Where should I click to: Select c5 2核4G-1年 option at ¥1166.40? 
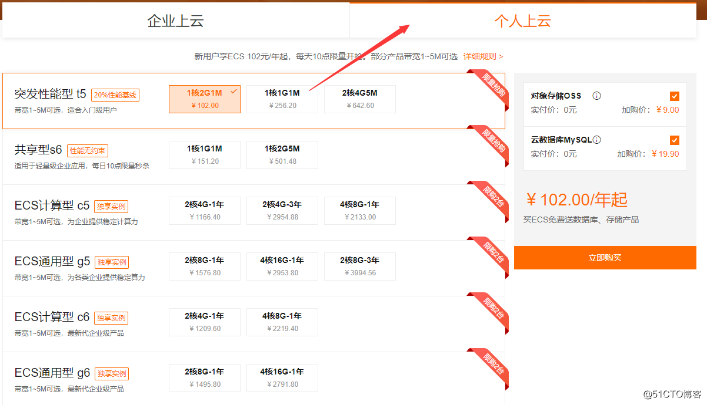click(x=205, y=211)
